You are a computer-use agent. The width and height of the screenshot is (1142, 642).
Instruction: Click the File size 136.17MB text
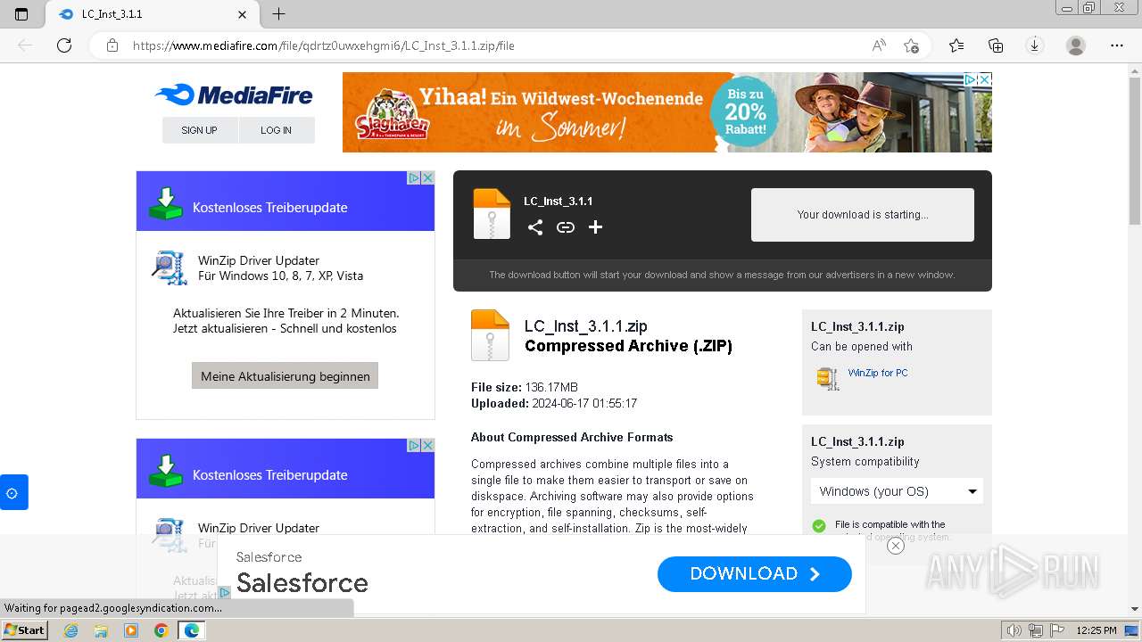coord(525,387)
